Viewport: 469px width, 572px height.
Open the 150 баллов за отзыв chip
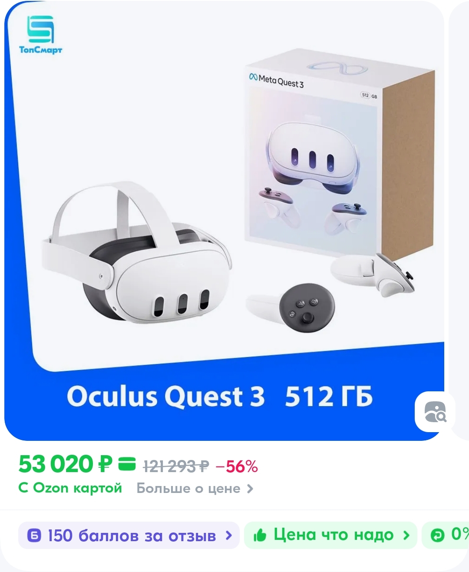[129, 535]
